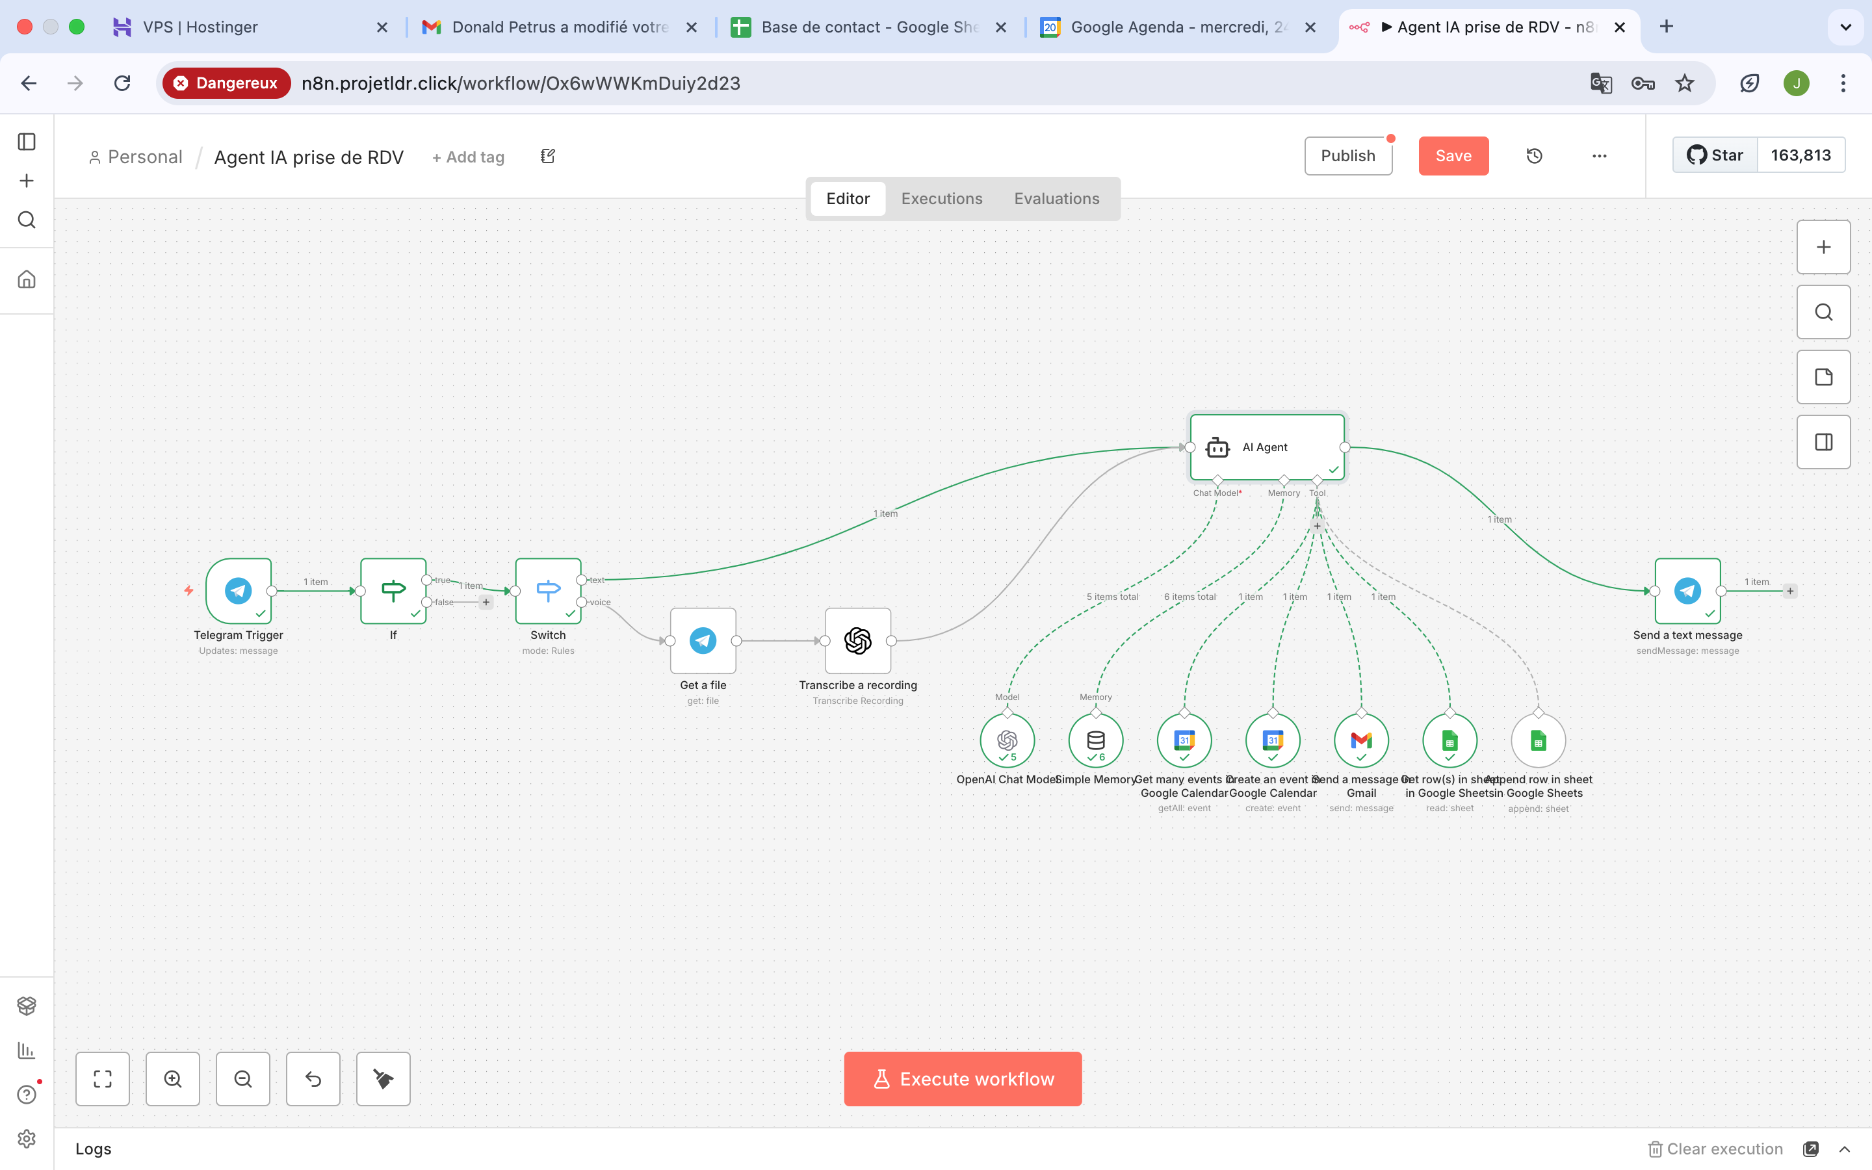
Task: Open the three-dots workflow options menu
Action: click(1599, 156)
